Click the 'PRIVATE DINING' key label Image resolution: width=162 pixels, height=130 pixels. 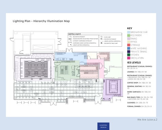(x=139, y=51)
